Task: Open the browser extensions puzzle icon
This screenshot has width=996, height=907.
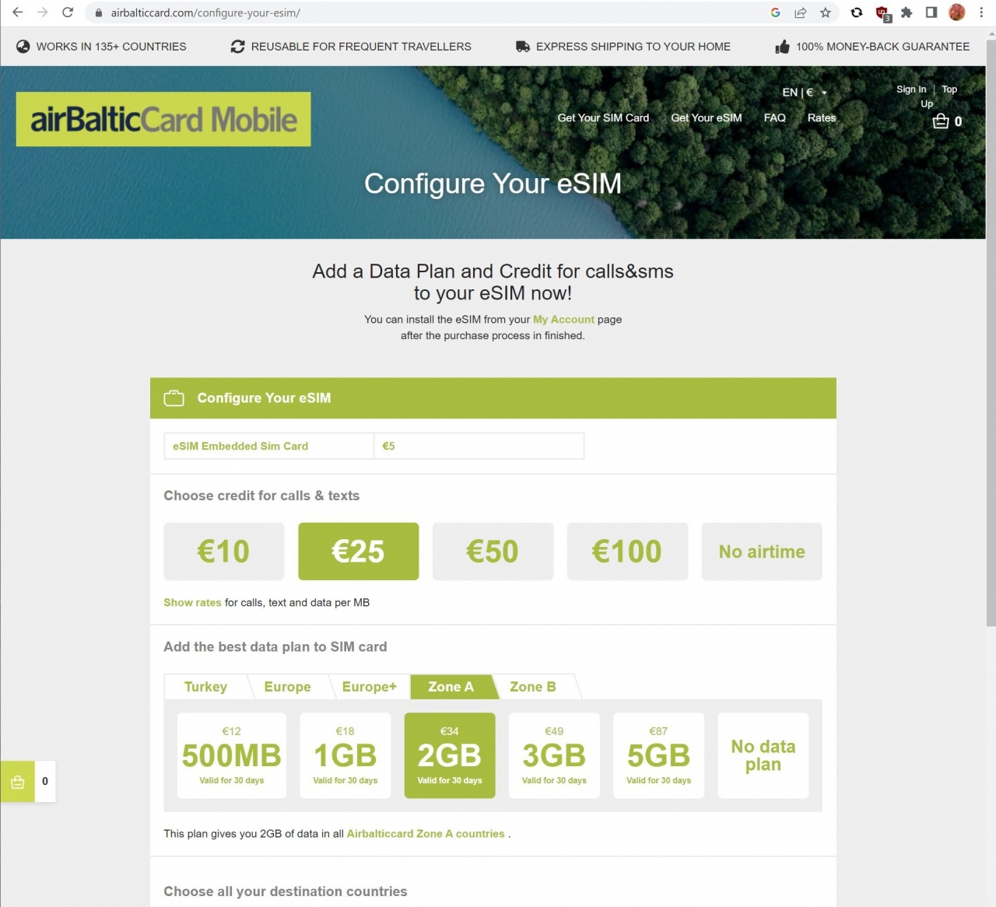Action: [x=907, y=12]
